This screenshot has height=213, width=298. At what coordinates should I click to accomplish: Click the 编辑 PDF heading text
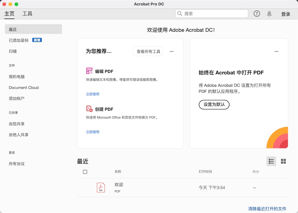104,71
